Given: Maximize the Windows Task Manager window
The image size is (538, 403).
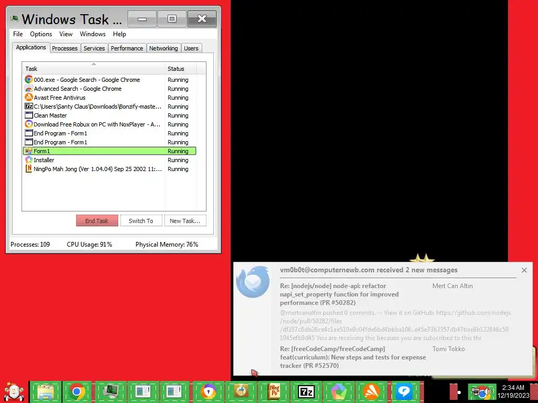Looking at the screenshot, I should [172, 19].
